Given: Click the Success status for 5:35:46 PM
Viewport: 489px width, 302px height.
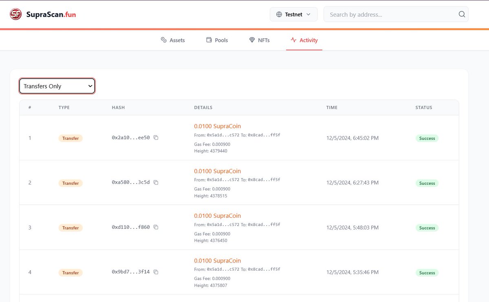Looking at the screenshot, I should 427,273.
